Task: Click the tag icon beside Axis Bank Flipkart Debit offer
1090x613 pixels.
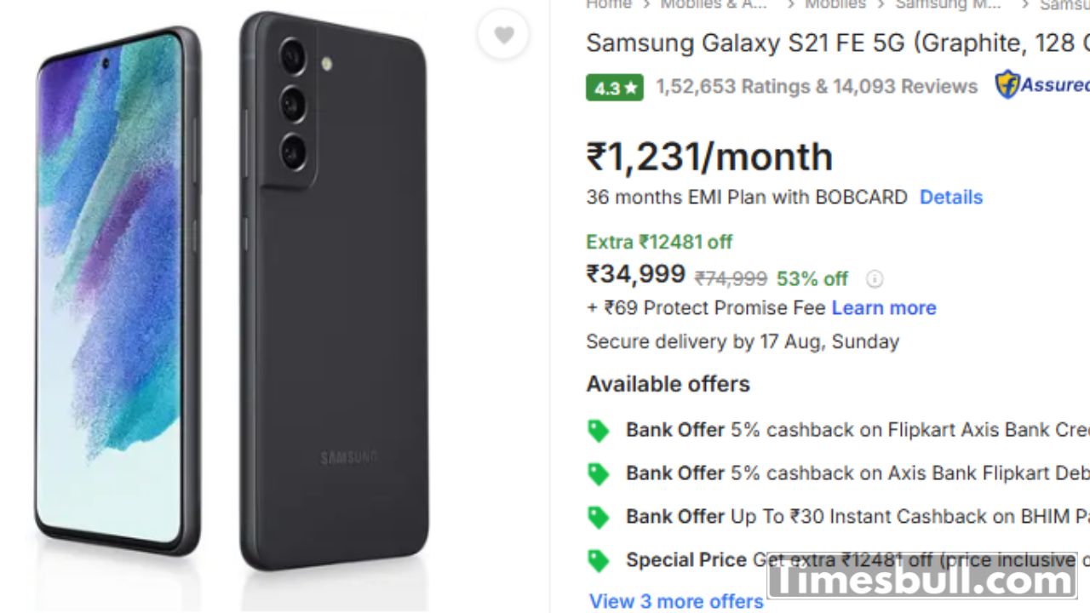Action: (x=599, y=474)
